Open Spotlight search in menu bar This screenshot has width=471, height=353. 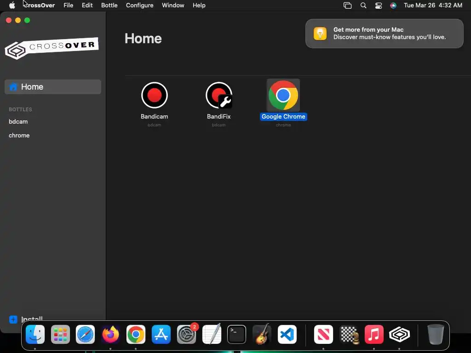tap(363, 6)
